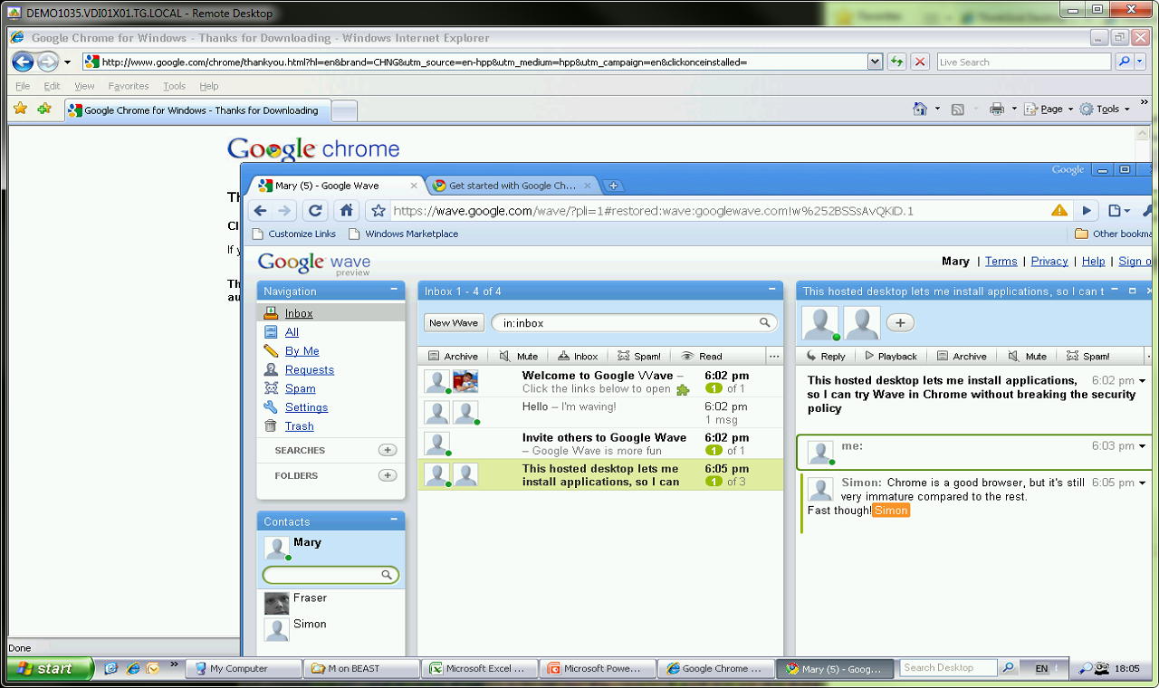Go back in Internet Explorer
The image size is (1159, 688).
coord(23,62)
